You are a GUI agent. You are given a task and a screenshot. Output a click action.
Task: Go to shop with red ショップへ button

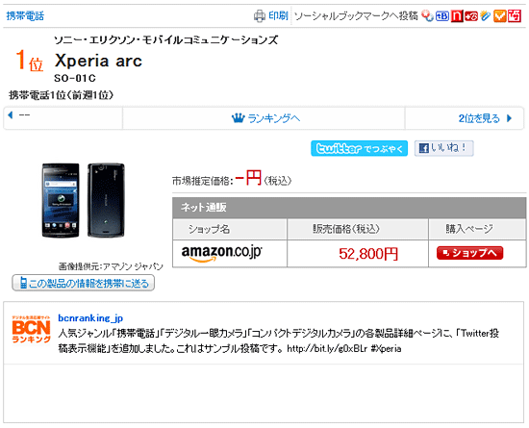(x=469, y=253)
